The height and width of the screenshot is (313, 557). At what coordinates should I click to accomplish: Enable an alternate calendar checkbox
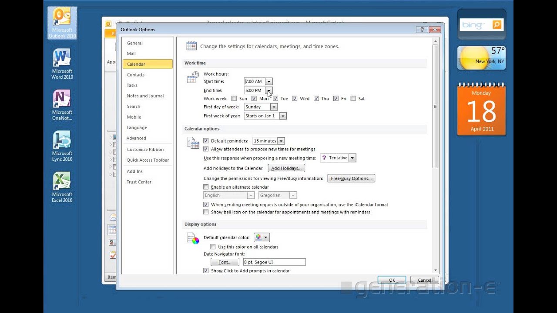tap(206, 187)
